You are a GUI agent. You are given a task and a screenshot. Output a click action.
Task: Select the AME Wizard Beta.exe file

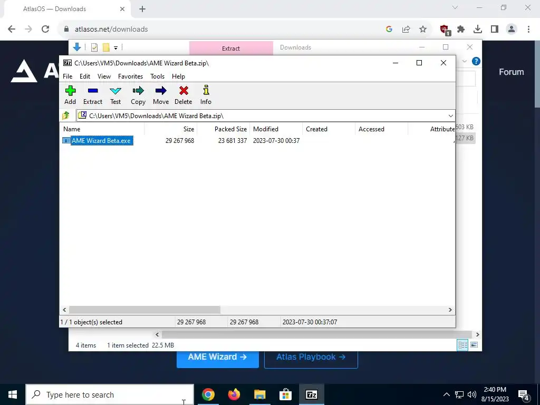pos(98,140)
